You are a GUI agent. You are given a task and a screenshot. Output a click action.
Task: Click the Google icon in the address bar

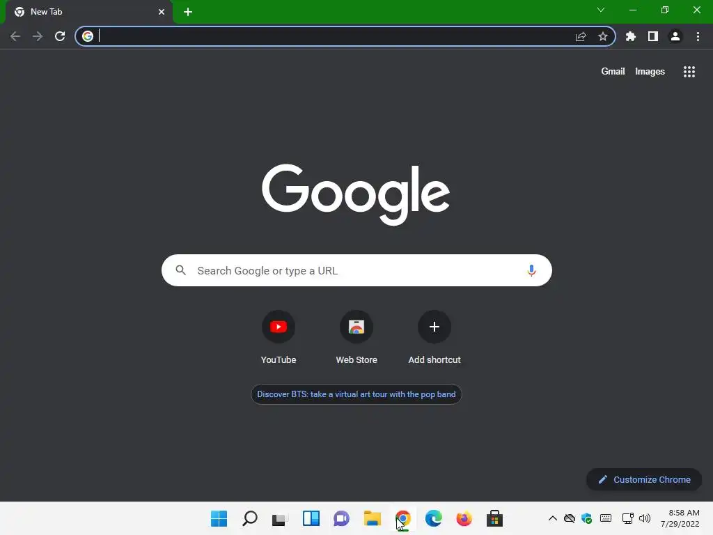pyautogui.click(x=88, y=36)
